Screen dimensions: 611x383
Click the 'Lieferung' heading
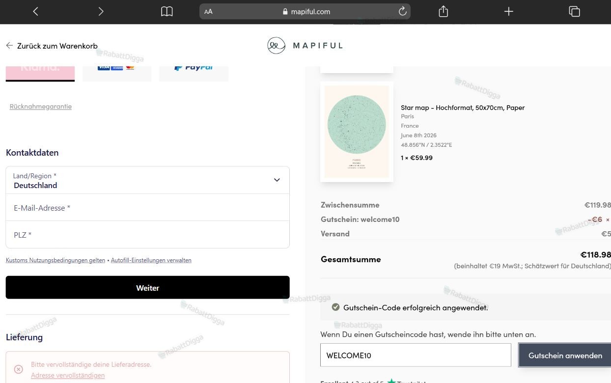coord(24,337)
